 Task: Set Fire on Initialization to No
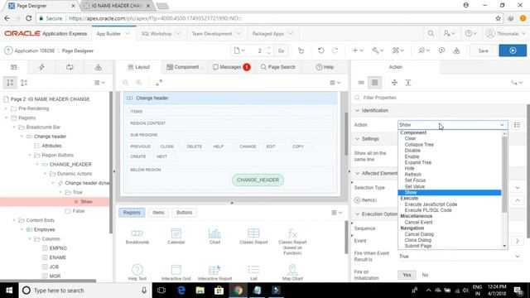[425, 275]
